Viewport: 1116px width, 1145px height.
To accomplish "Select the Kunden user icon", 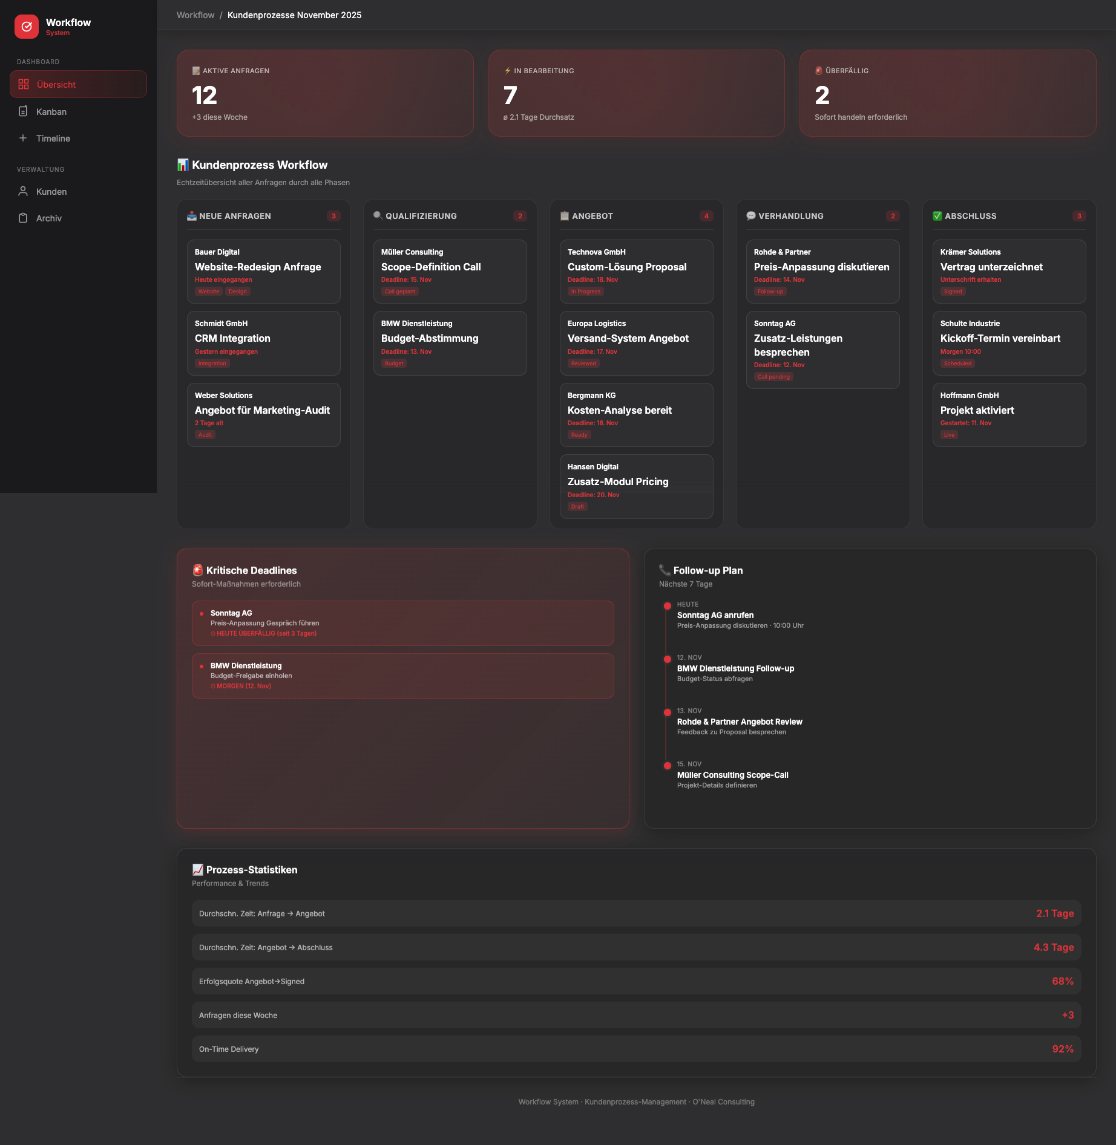I will [24, 191].
